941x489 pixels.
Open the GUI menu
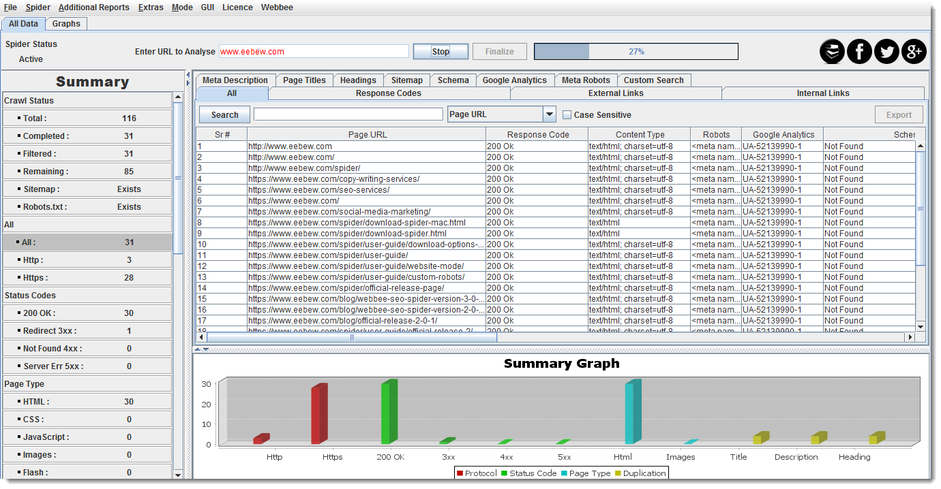pyautogui.click(x=207, y=7)
